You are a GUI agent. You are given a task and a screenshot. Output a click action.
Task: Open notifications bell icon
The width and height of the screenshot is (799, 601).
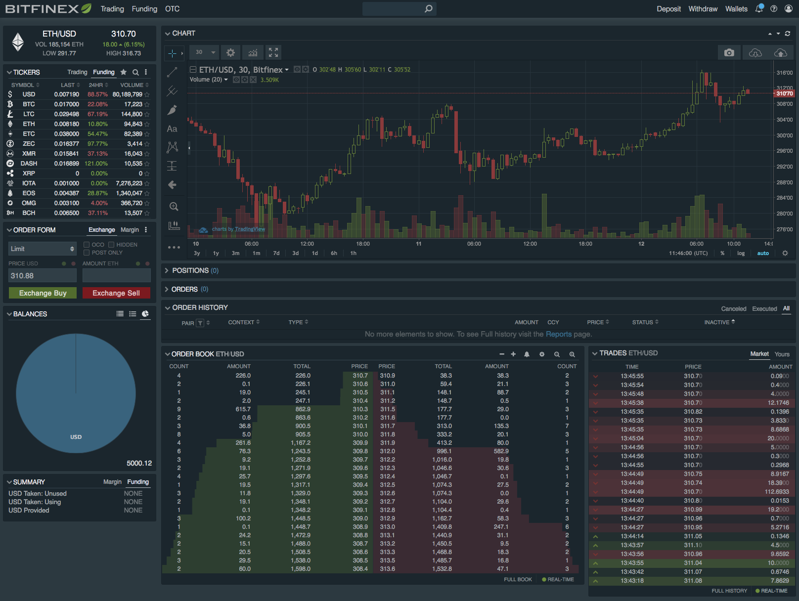point(759,8)
